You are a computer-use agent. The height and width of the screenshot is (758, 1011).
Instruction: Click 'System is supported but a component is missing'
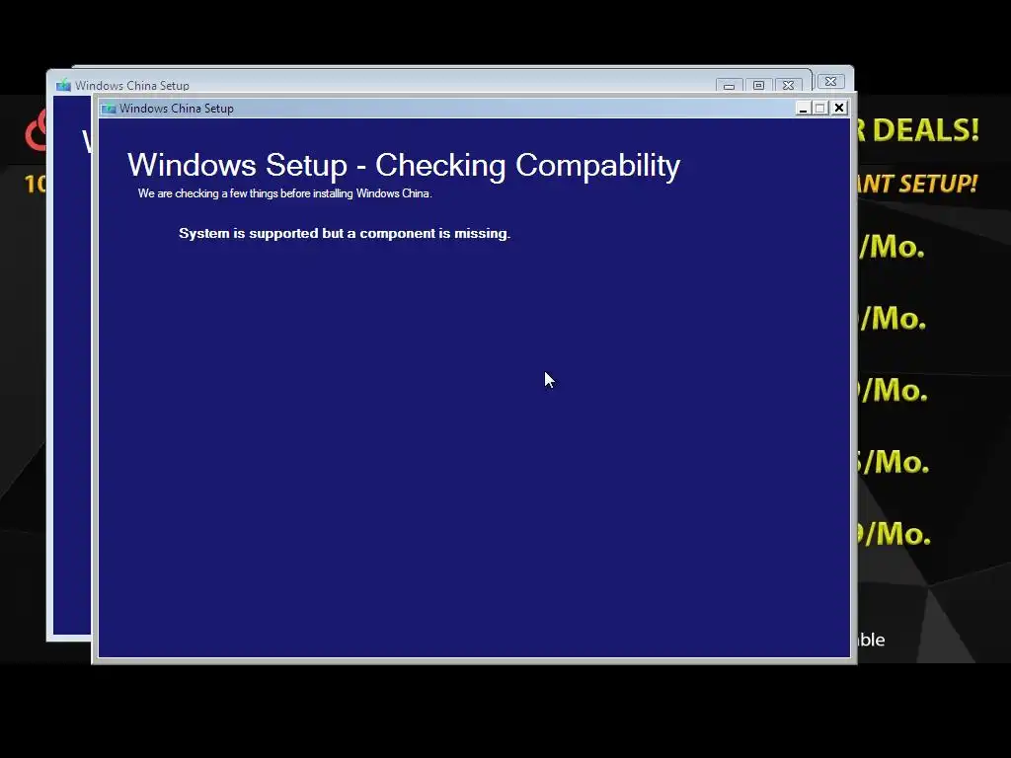(345, 233)
